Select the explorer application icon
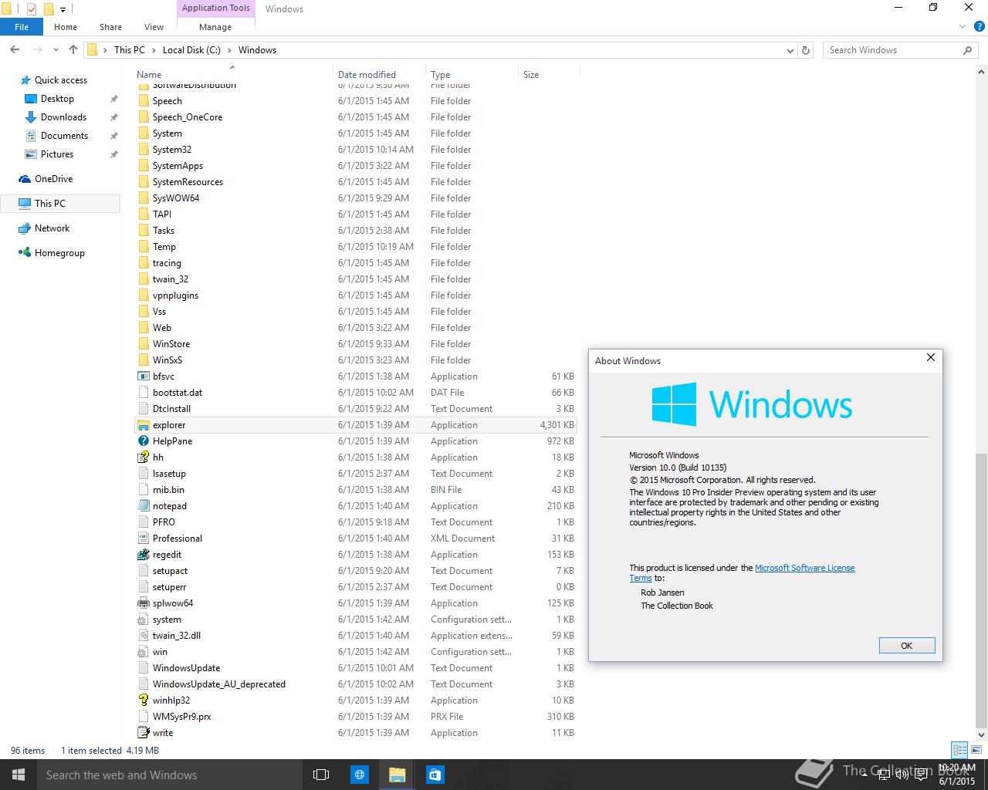Viewport: 988px width, 790px height. click(143, 425)
